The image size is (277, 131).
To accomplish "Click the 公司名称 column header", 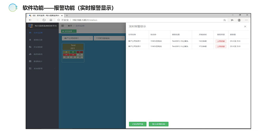I will point(132,35).
